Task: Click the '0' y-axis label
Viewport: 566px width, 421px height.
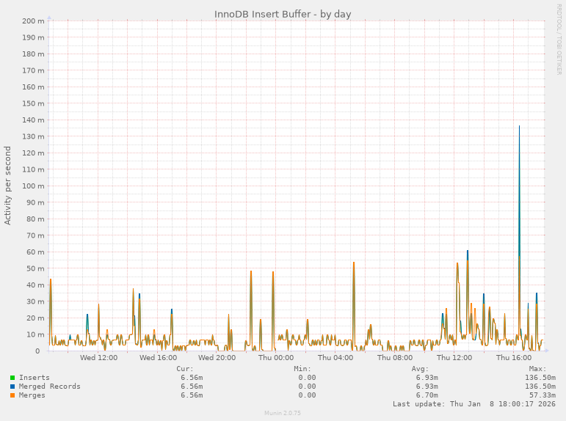Action: [37, 351]
